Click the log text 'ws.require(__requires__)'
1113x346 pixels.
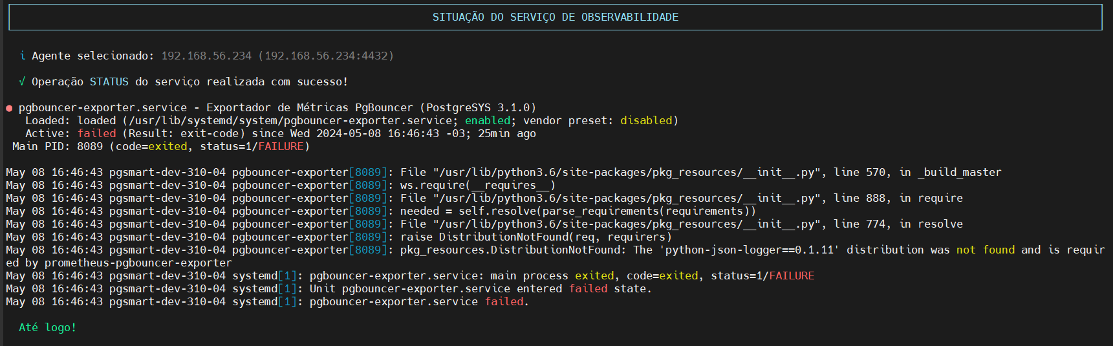[x=478, y=185]
